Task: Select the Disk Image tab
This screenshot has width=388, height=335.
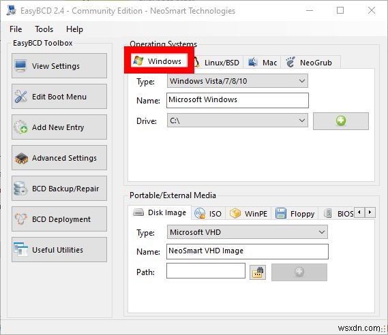Action: click(x=160, y=212)
